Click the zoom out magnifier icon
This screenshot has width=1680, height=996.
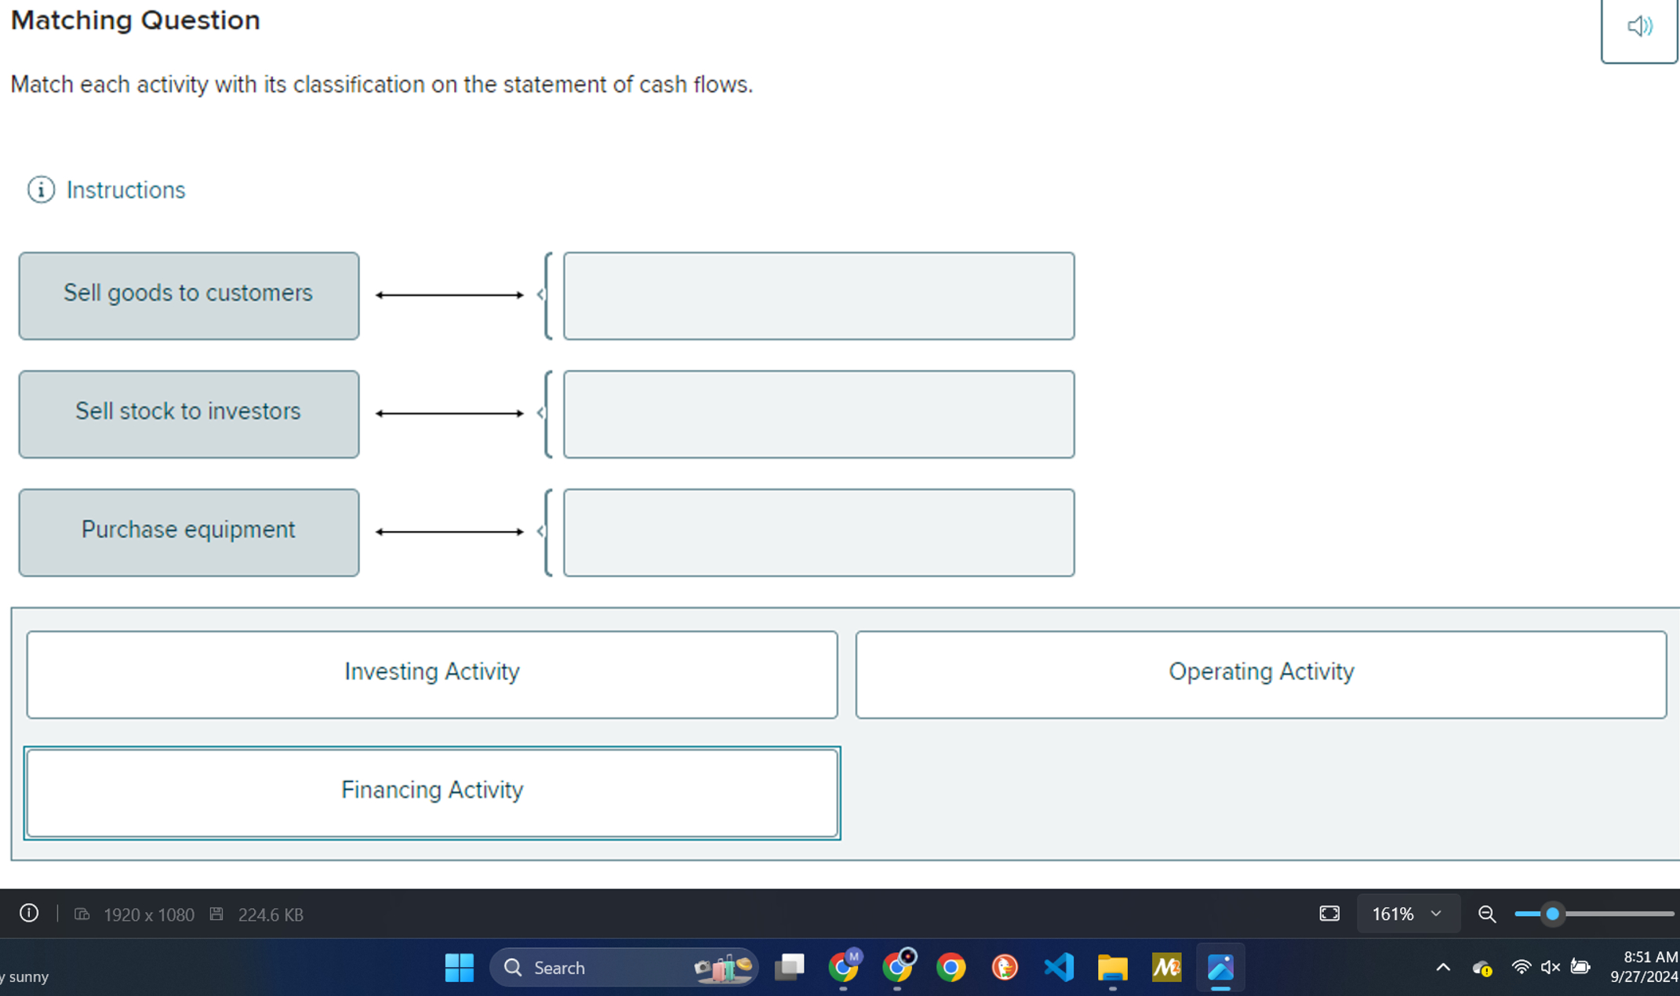pyautogui.click(x=1487, y=914)
